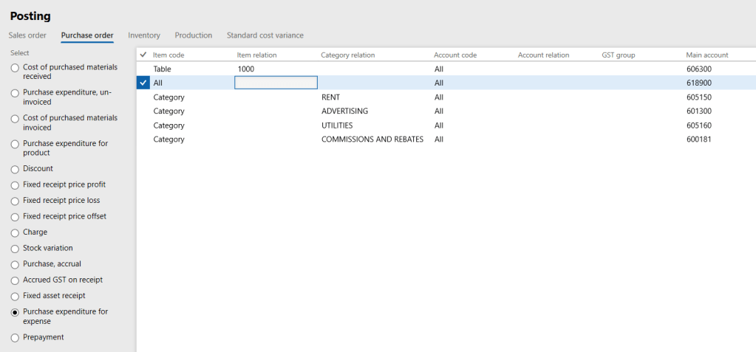
Task: Select 'Cost of purchased materials received' option
Action: click(x=15, y=67)
